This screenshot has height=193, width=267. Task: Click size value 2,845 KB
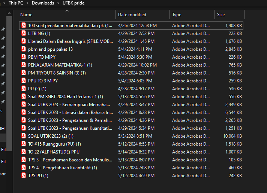(234, 49)
